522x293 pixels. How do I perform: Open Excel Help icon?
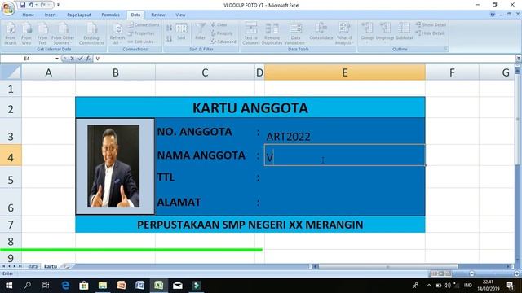click(493, 15)
